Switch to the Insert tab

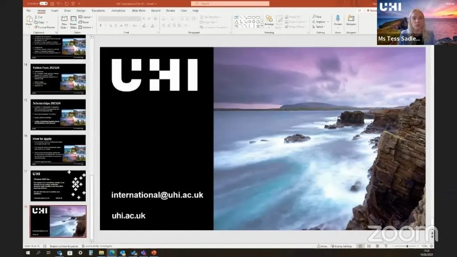[54, 11]
